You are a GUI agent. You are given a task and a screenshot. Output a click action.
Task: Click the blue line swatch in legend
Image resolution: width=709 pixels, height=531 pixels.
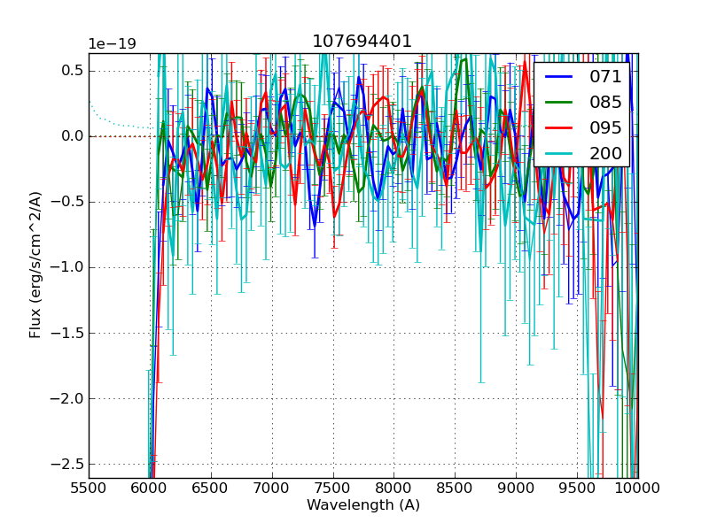[560, 77]
